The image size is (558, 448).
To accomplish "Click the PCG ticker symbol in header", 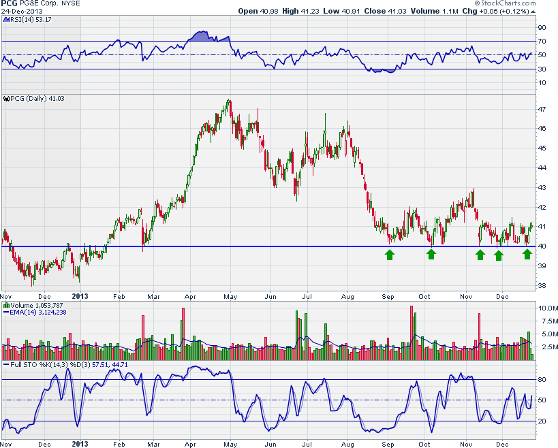I will tap(9, 3).
